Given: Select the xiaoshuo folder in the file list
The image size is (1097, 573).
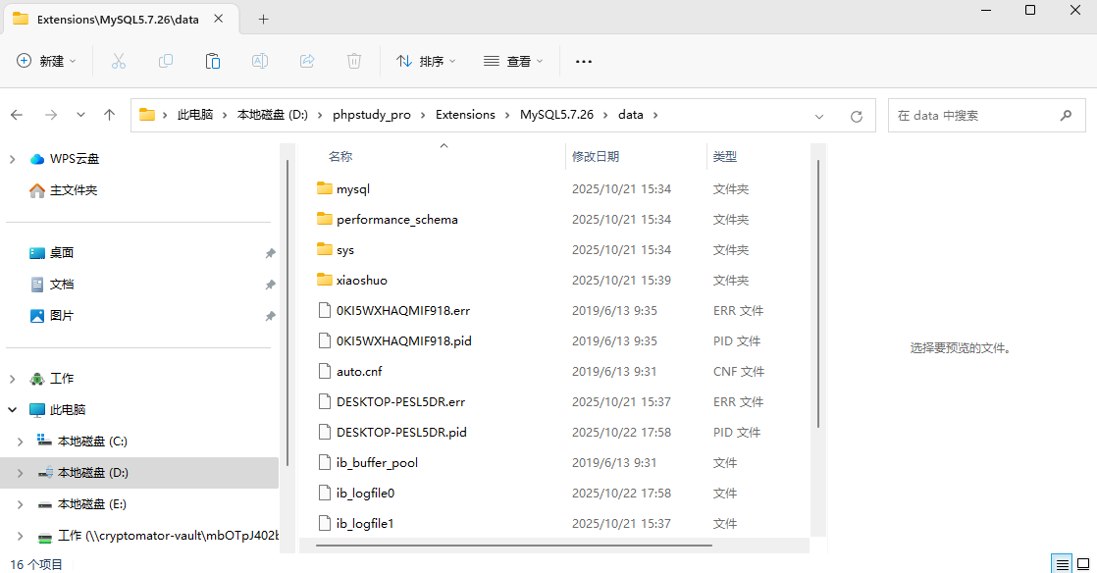Looking at the screenshot, I should pos(362,280).
